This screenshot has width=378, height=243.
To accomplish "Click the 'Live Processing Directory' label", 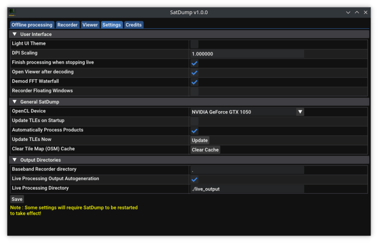I will point(40,188).
